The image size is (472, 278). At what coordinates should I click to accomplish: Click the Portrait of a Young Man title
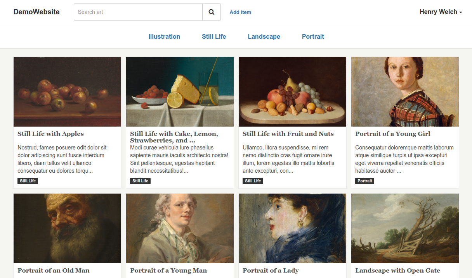[x=168, y=270]
